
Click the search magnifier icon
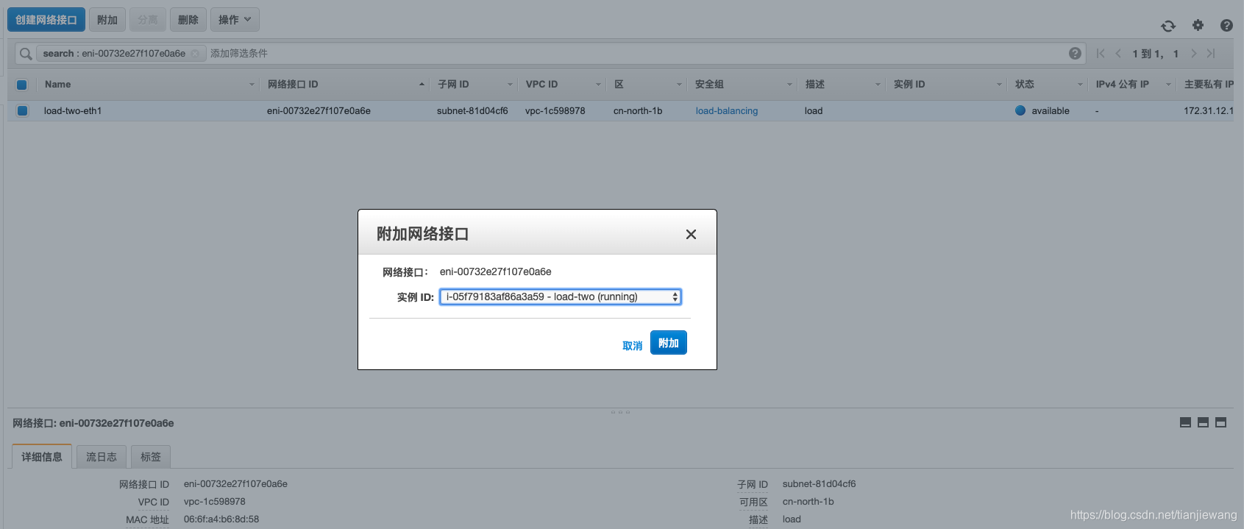point(26,54)
